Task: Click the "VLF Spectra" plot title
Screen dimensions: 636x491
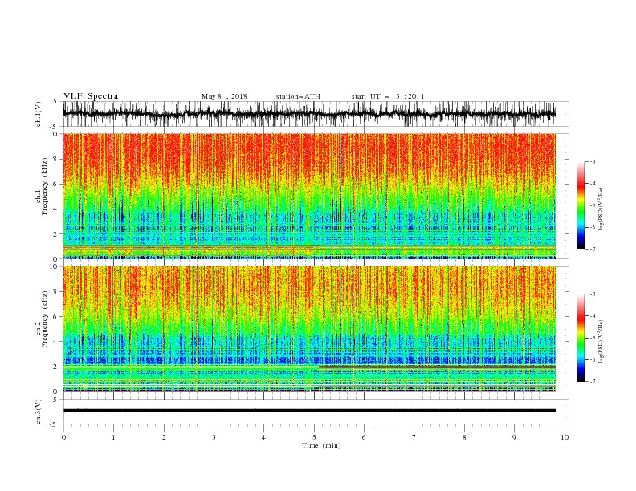Action: pos(91,96)
